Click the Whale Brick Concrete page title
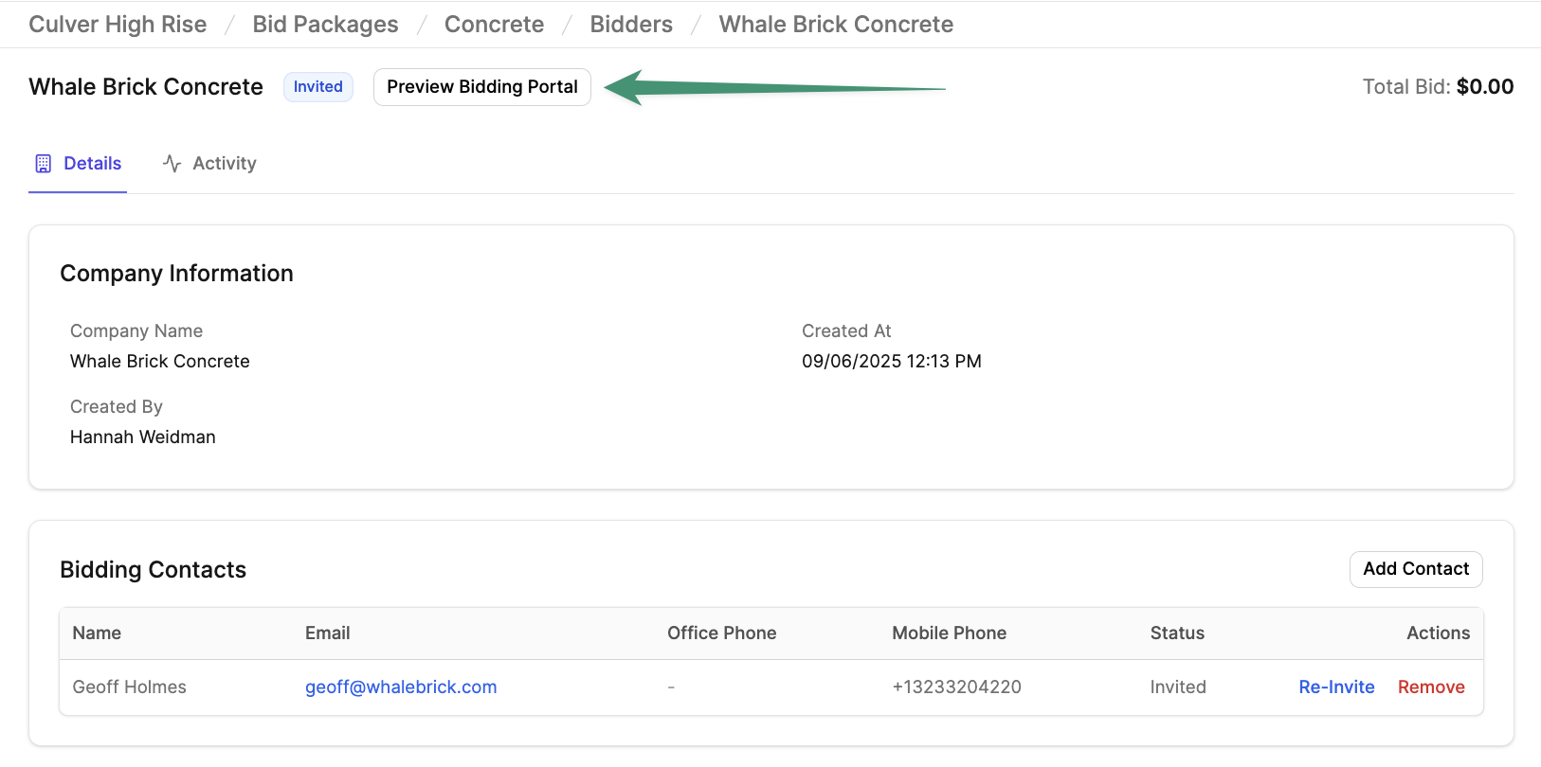This screenshot has width=1541, height=767. [146, 87]
